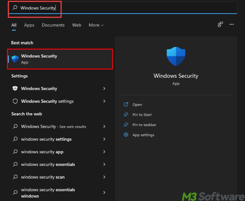Click search icon beside See web results

point(15,126)
